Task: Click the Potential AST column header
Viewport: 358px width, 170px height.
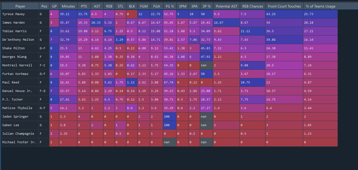Action: [x=226, y=6]
